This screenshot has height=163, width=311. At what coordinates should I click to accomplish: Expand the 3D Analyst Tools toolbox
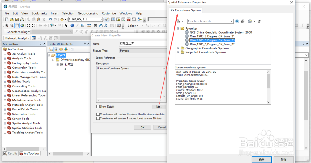coord(5,54)
